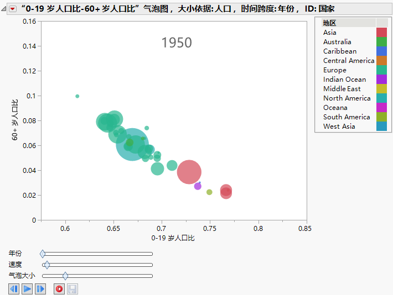Click the Europe legend label

click(x=334, y=70)
